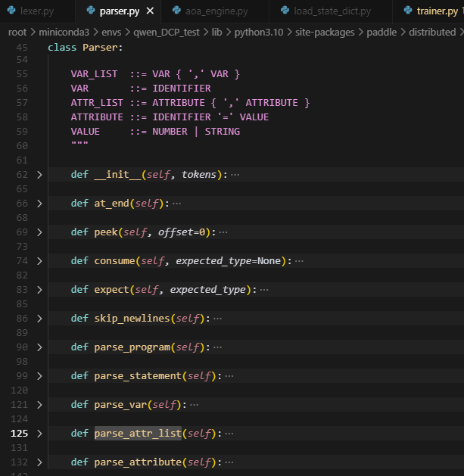Click the folded ellipsis after parse_var
Viewport: 464px width, 476px height.
click(x=194, y=405)
